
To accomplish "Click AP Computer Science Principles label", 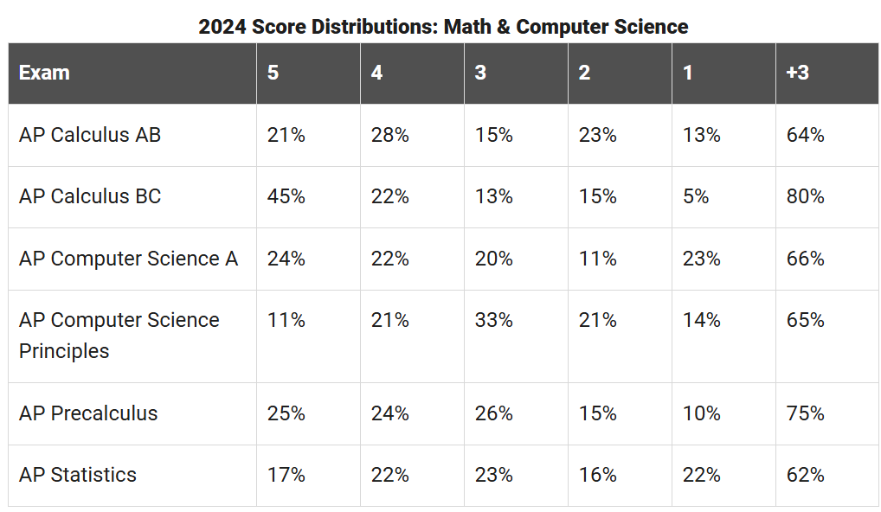I will (x=119, y=336).
